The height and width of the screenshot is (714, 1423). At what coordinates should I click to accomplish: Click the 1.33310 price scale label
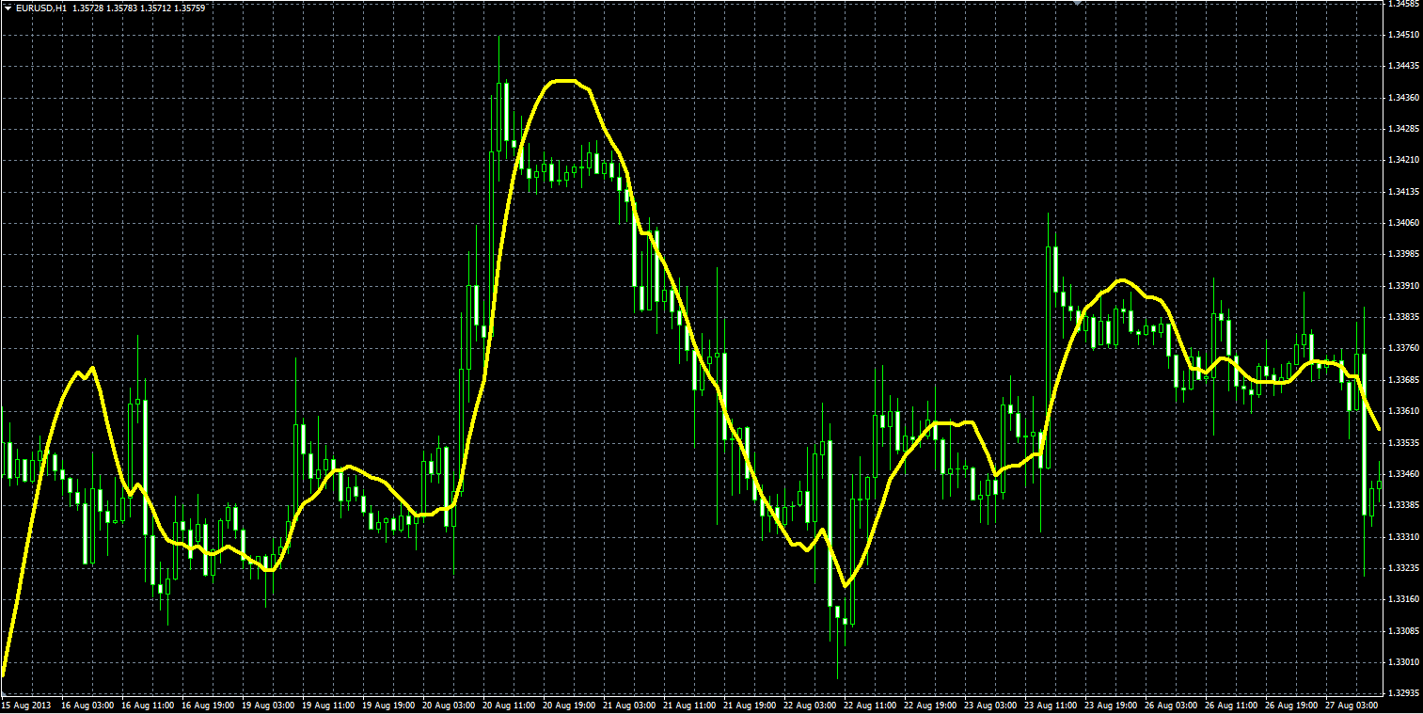tap(1403, 536)
